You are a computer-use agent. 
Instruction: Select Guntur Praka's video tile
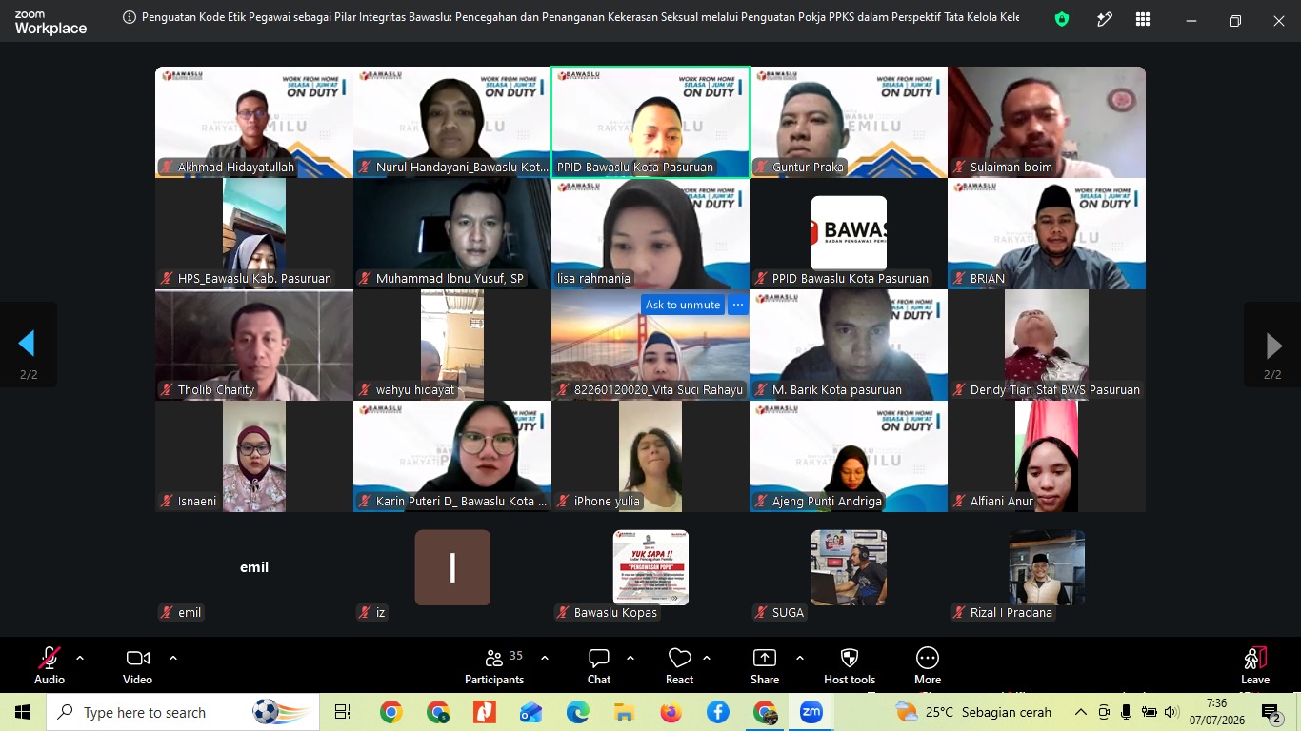pos(849,122)
